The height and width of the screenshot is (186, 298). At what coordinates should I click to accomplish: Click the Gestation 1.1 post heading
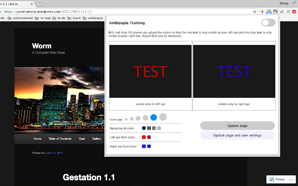pos(89,177)
